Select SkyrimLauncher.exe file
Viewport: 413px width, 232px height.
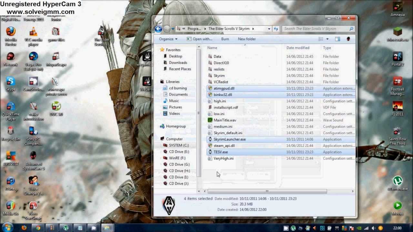[x=281, y=139]
